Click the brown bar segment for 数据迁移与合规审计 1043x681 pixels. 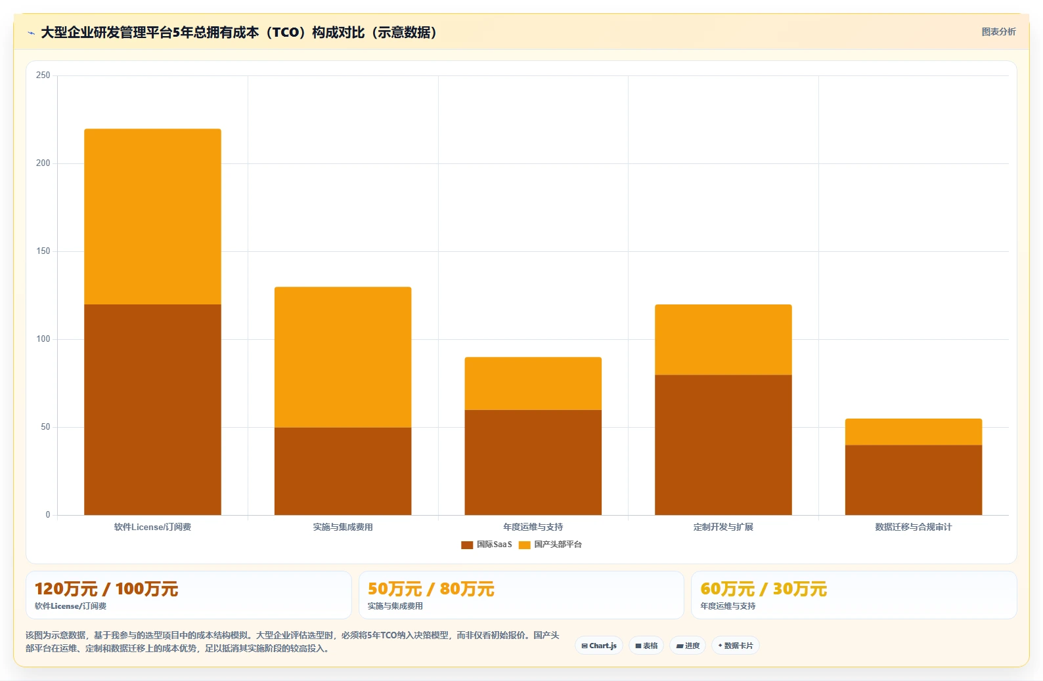(x=914, y=480)
